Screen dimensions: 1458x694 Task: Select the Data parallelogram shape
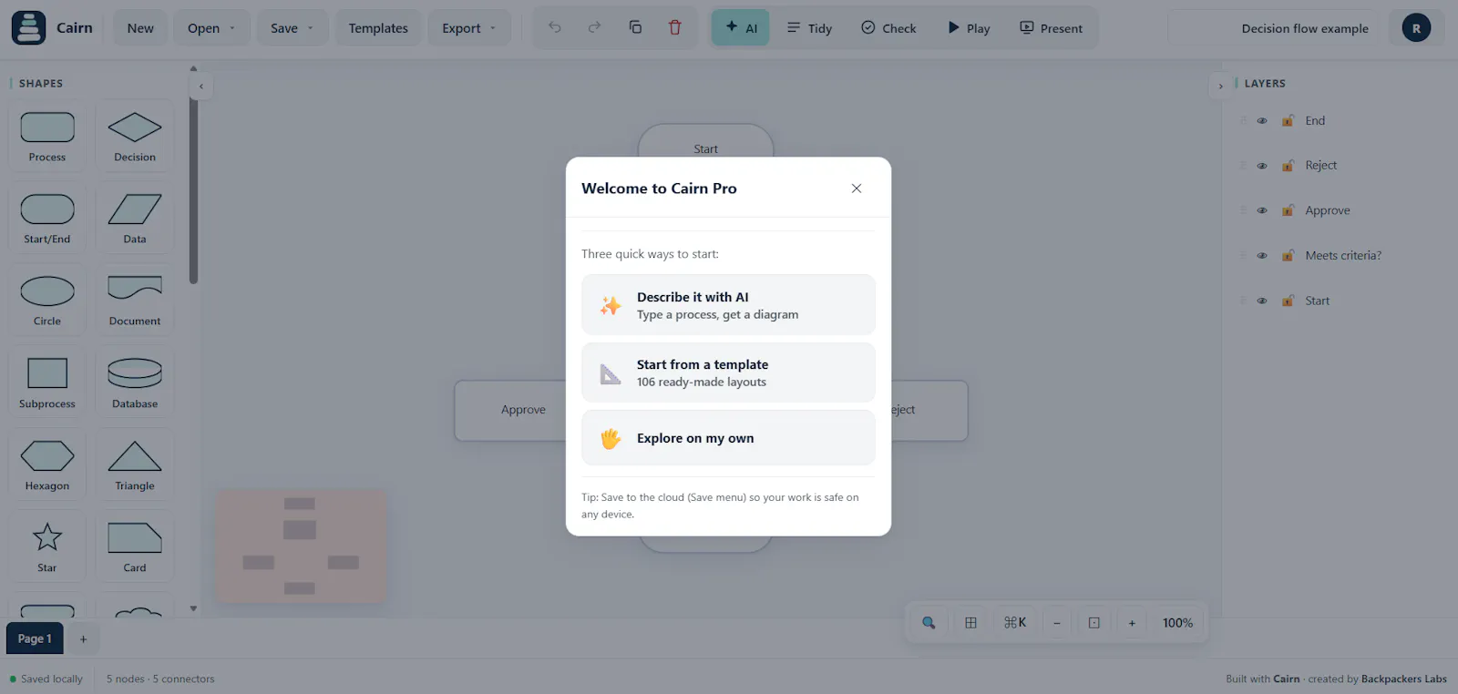pyautogui.click(x=135, y=218)
